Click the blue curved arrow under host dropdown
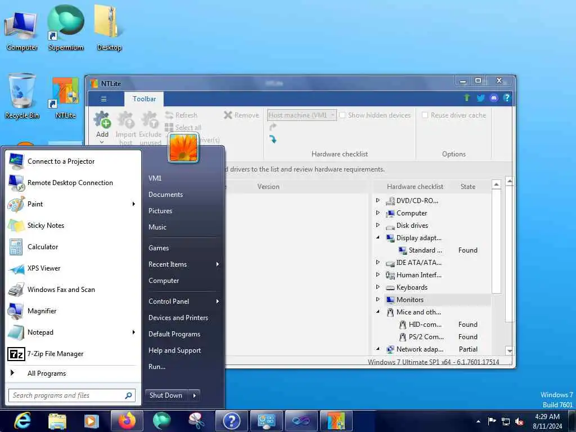This screenshot has height=432, width=576. coord(273,139)
